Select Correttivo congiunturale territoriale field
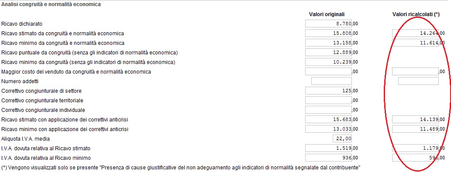This screenshot has width=451, height=172. [328, 100]
